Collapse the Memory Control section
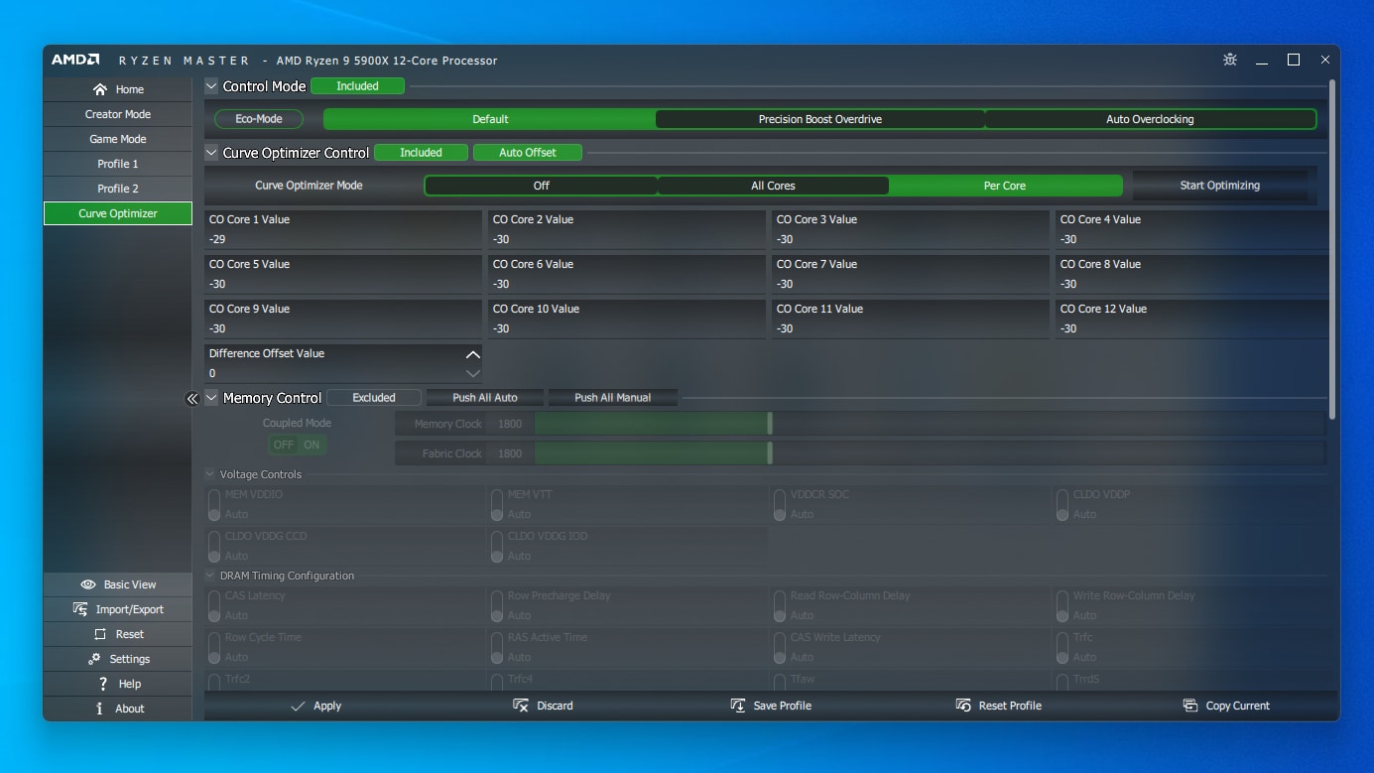The height and width of the screenshot is (773, 1374). coord(211,398)
